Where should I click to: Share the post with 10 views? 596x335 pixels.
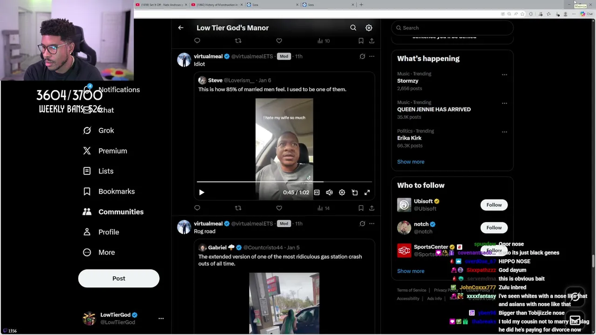click(372, 41)
